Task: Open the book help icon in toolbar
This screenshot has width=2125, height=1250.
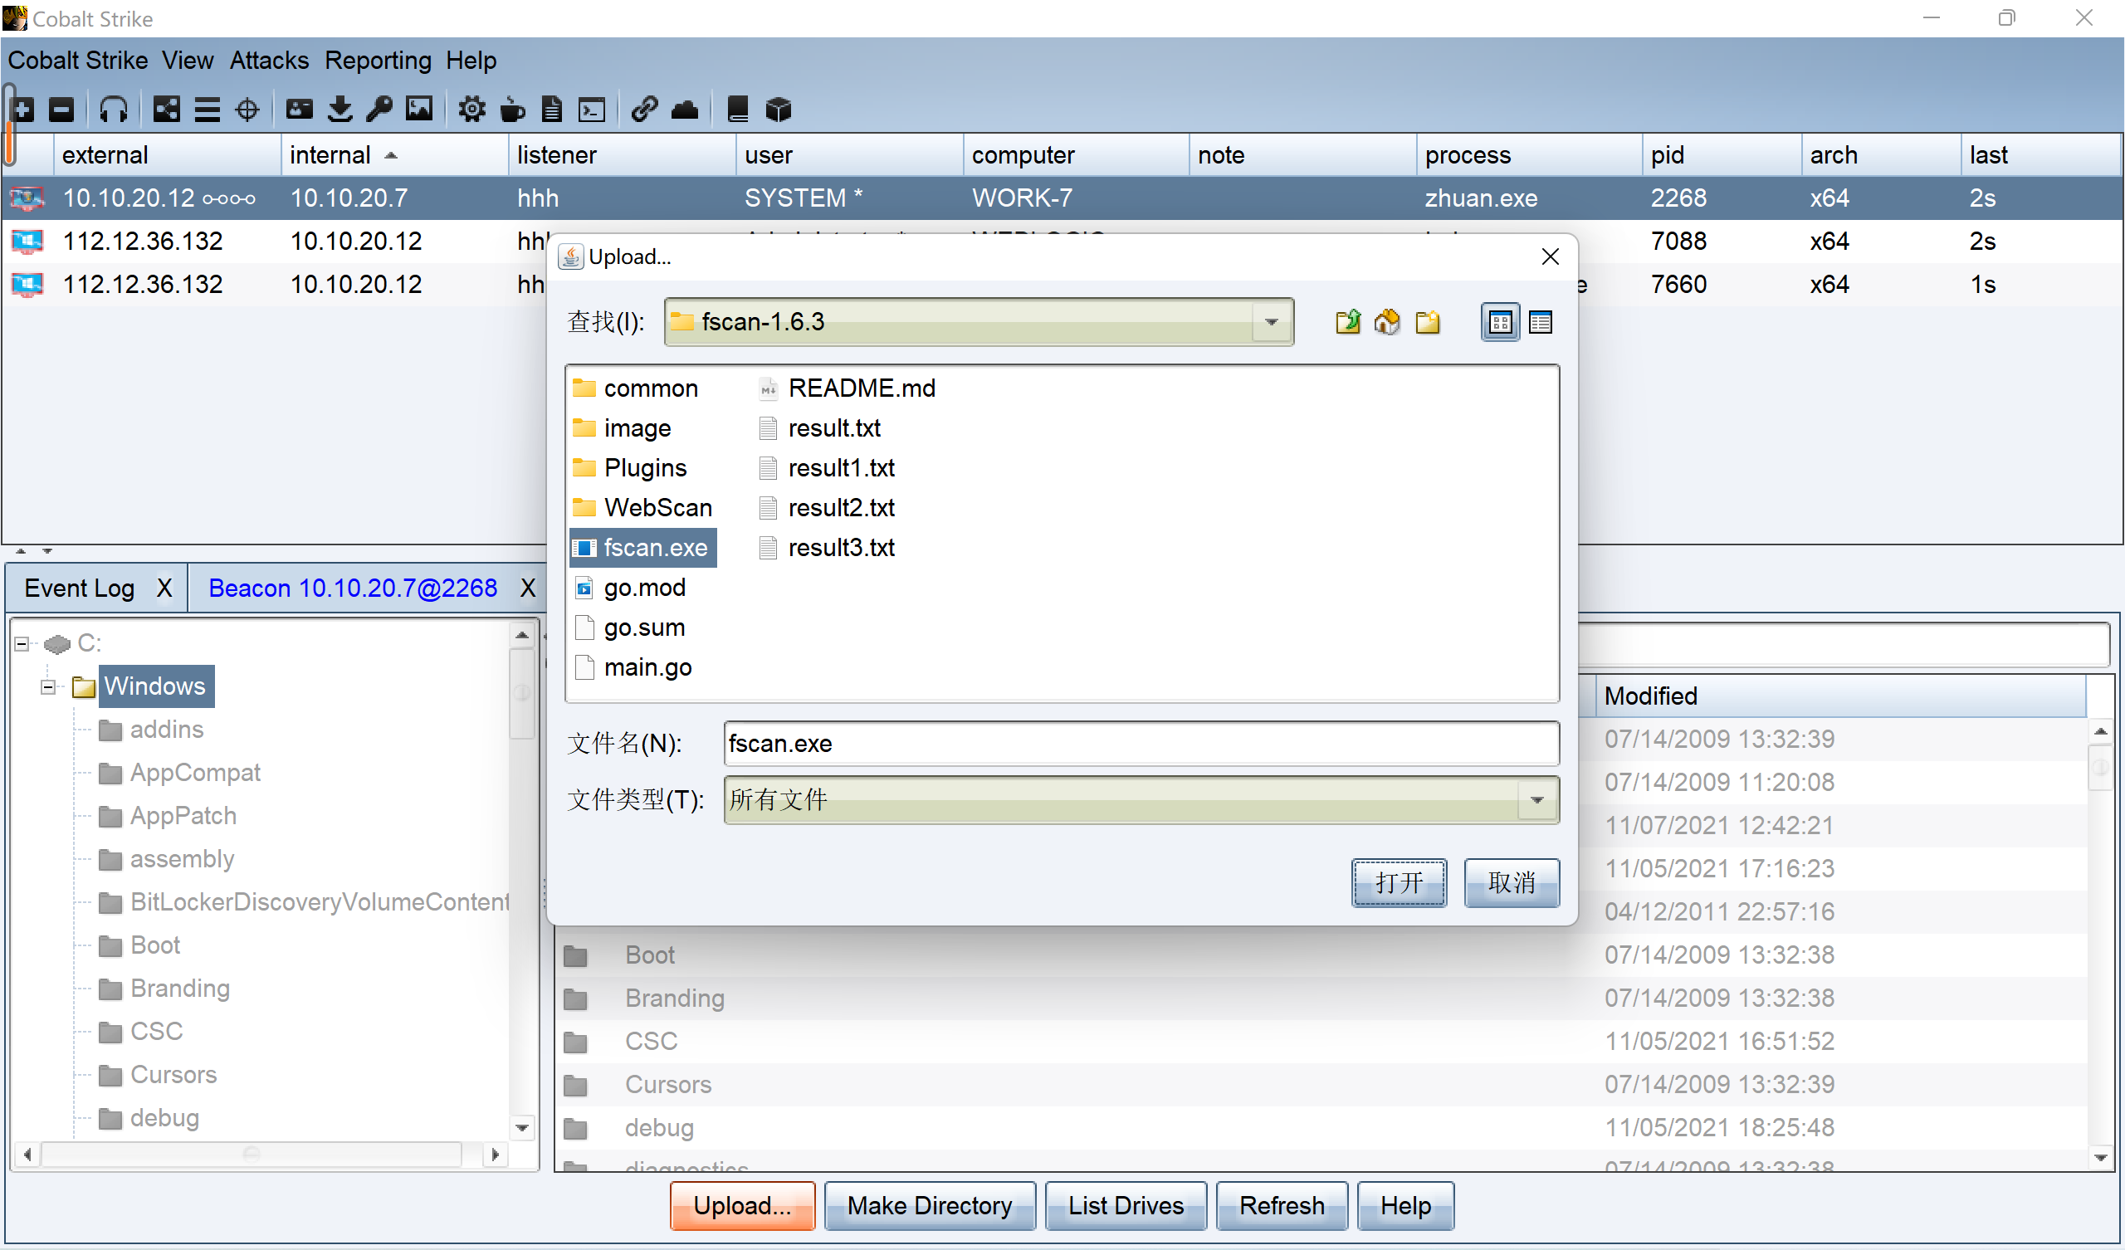Action: [738, 110]
